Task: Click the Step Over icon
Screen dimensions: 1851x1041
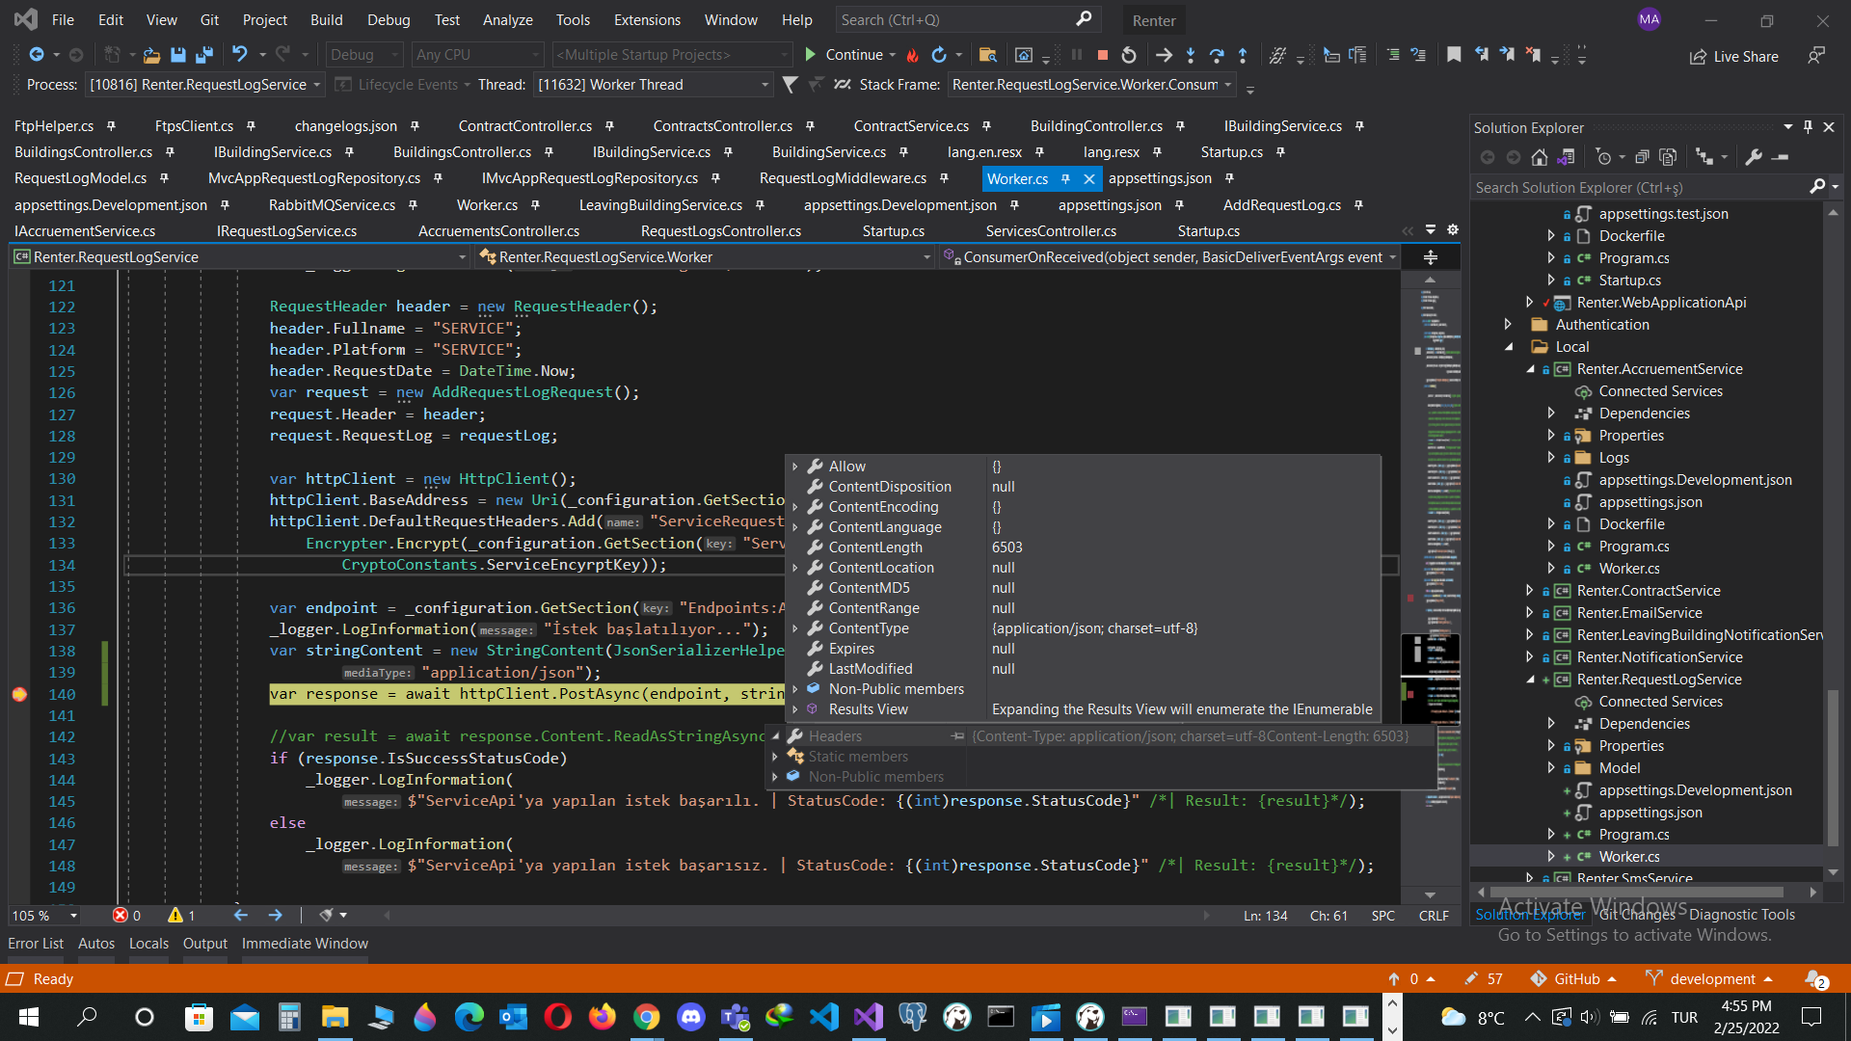Action: tap(1217, 55)
